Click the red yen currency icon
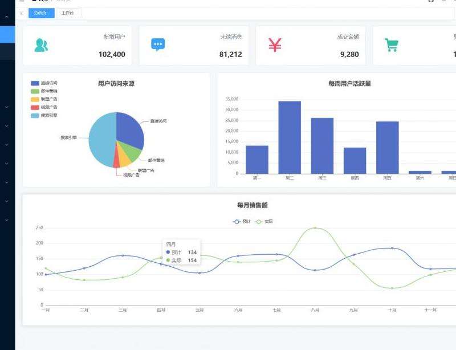Screen dimensions: 456x350 [x=275, y=45]
